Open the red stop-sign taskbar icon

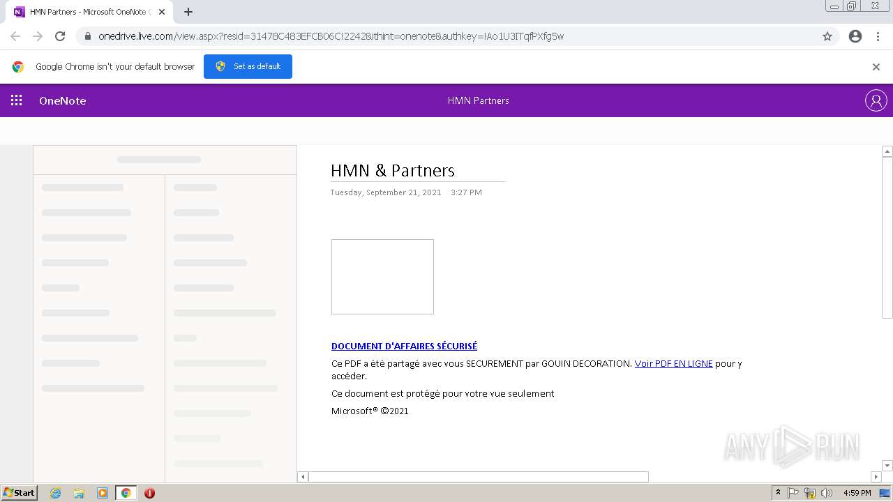coord(149,493)
